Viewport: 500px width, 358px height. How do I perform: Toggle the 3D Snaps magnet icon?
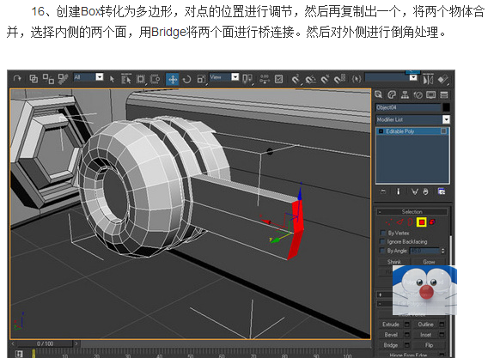(x=296, y=79)
